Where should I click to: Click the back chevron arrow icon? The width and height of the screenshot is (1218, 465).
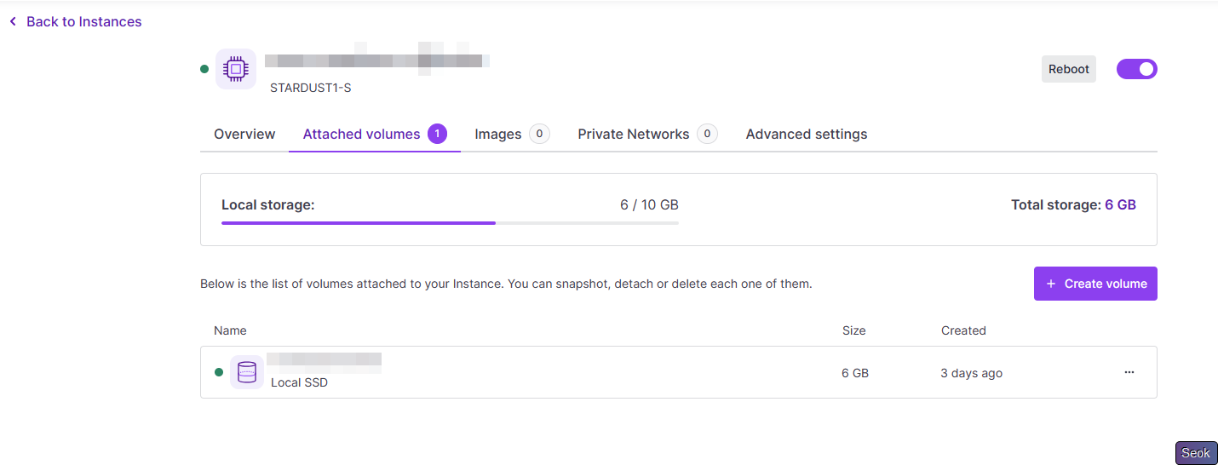[13, 21]
